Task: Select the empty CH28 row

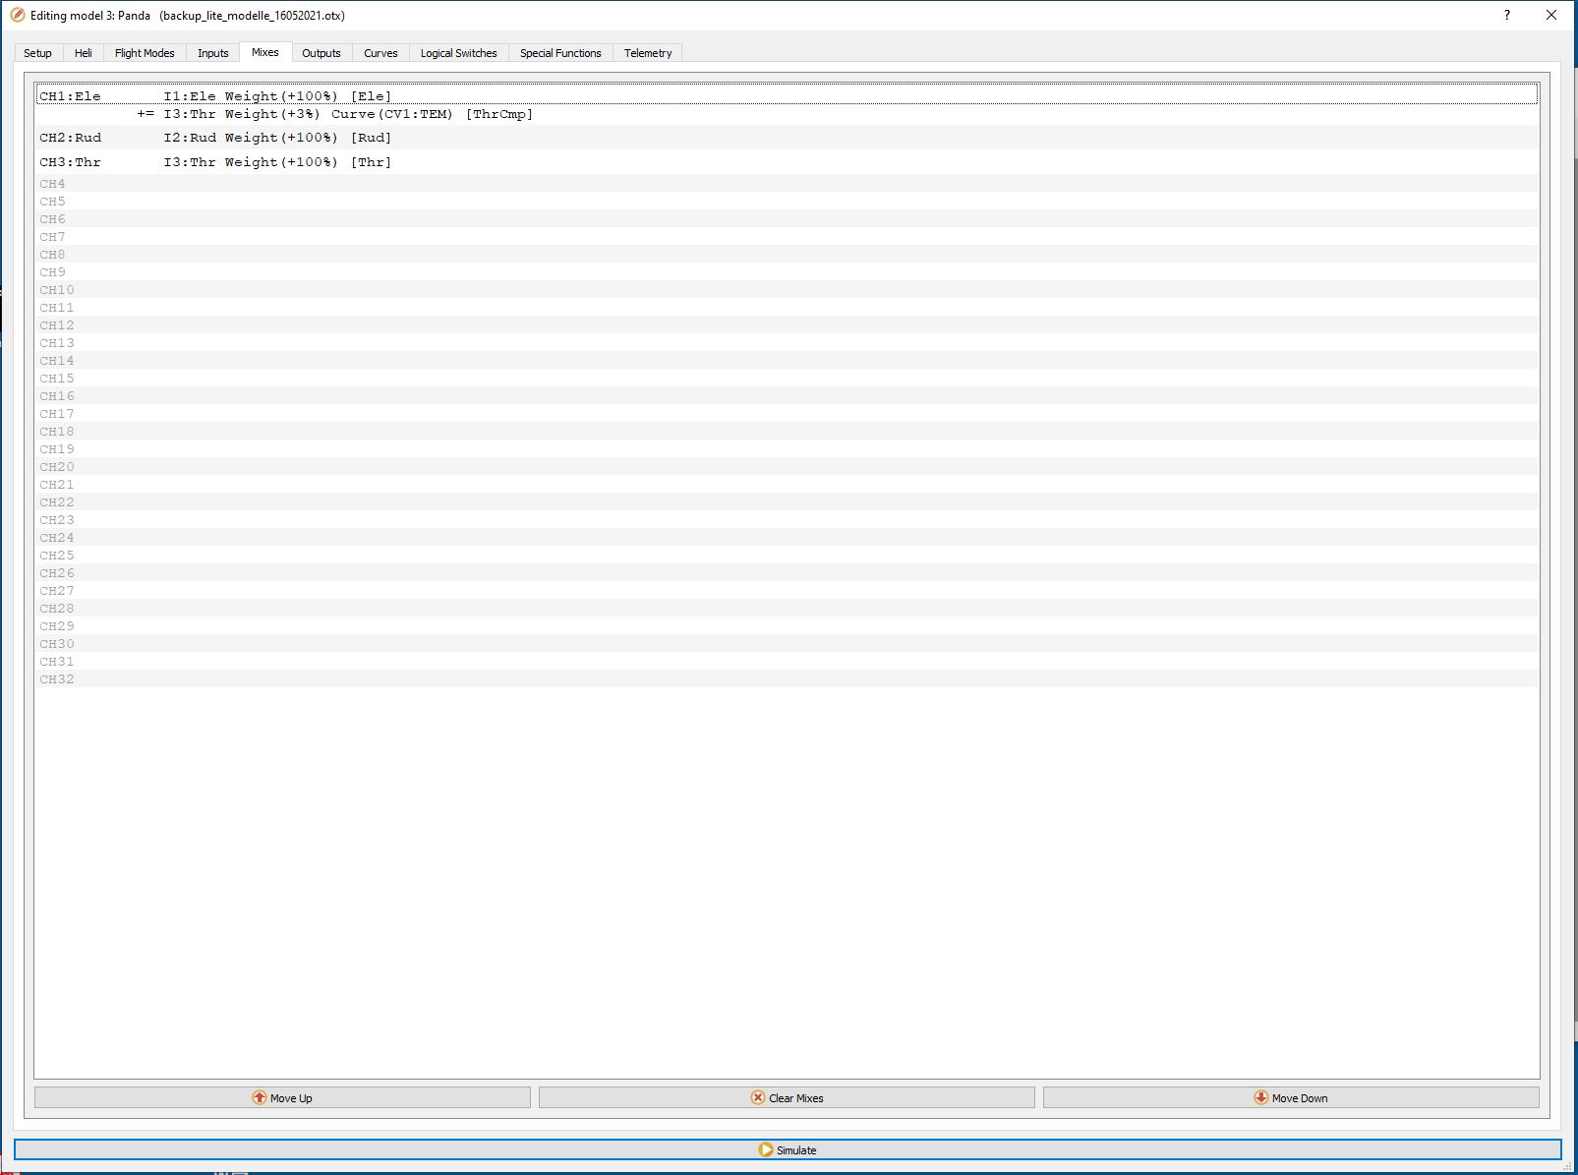Action: click(788, 609)
